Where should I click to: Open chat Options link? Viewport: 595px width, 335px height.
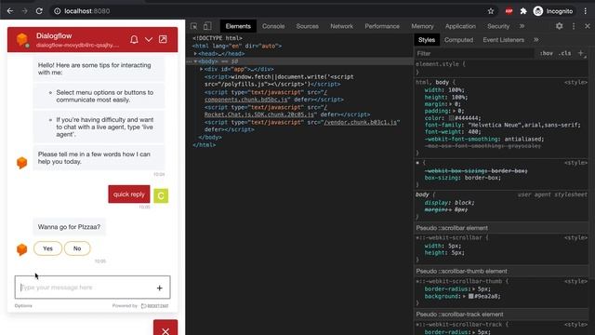click(x=23, y=305)
